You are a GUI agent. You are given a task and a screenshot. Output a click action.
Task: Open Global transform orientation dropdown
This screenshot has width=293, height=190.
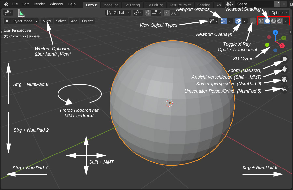click(x=119, y=13)
